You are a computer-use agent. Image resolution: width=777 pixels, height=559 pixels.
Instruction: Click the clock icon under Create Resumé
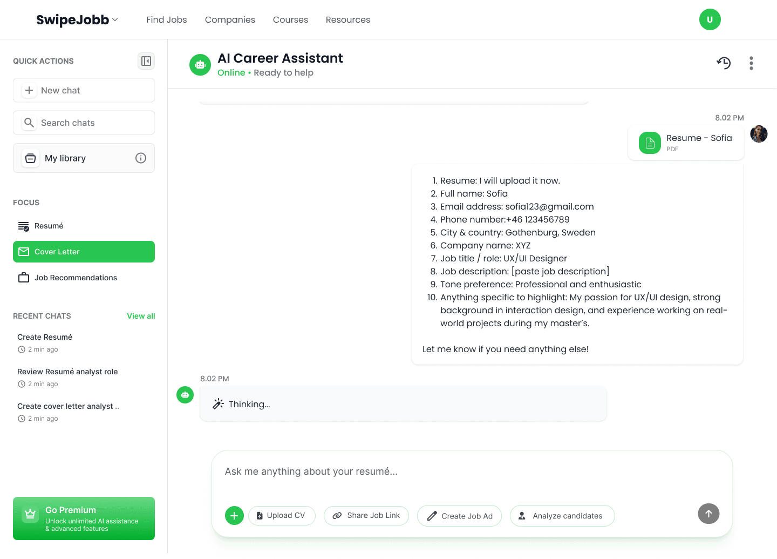(x=22, y=349)
